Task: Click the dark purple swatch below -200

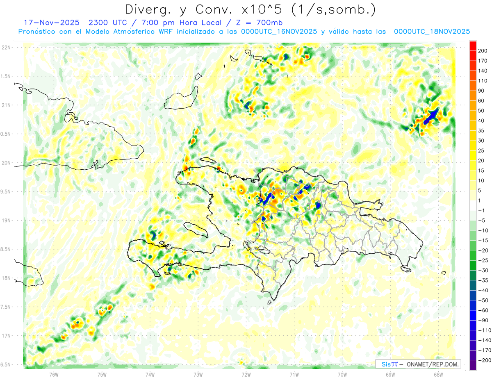Action: (x=473, y=365)
